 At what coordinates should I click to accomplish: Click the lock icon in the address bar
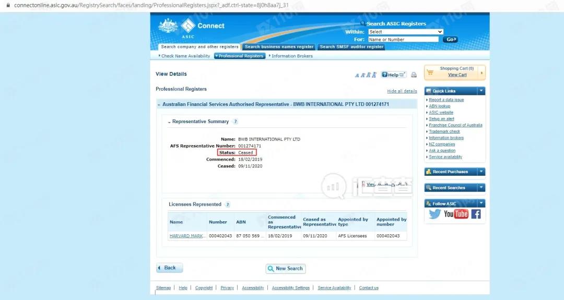(8, 5)
